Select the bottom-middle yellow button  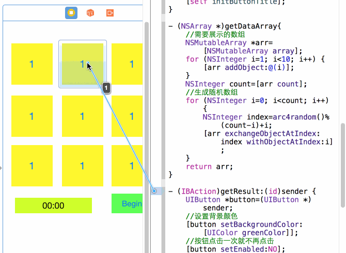(82, 166)
